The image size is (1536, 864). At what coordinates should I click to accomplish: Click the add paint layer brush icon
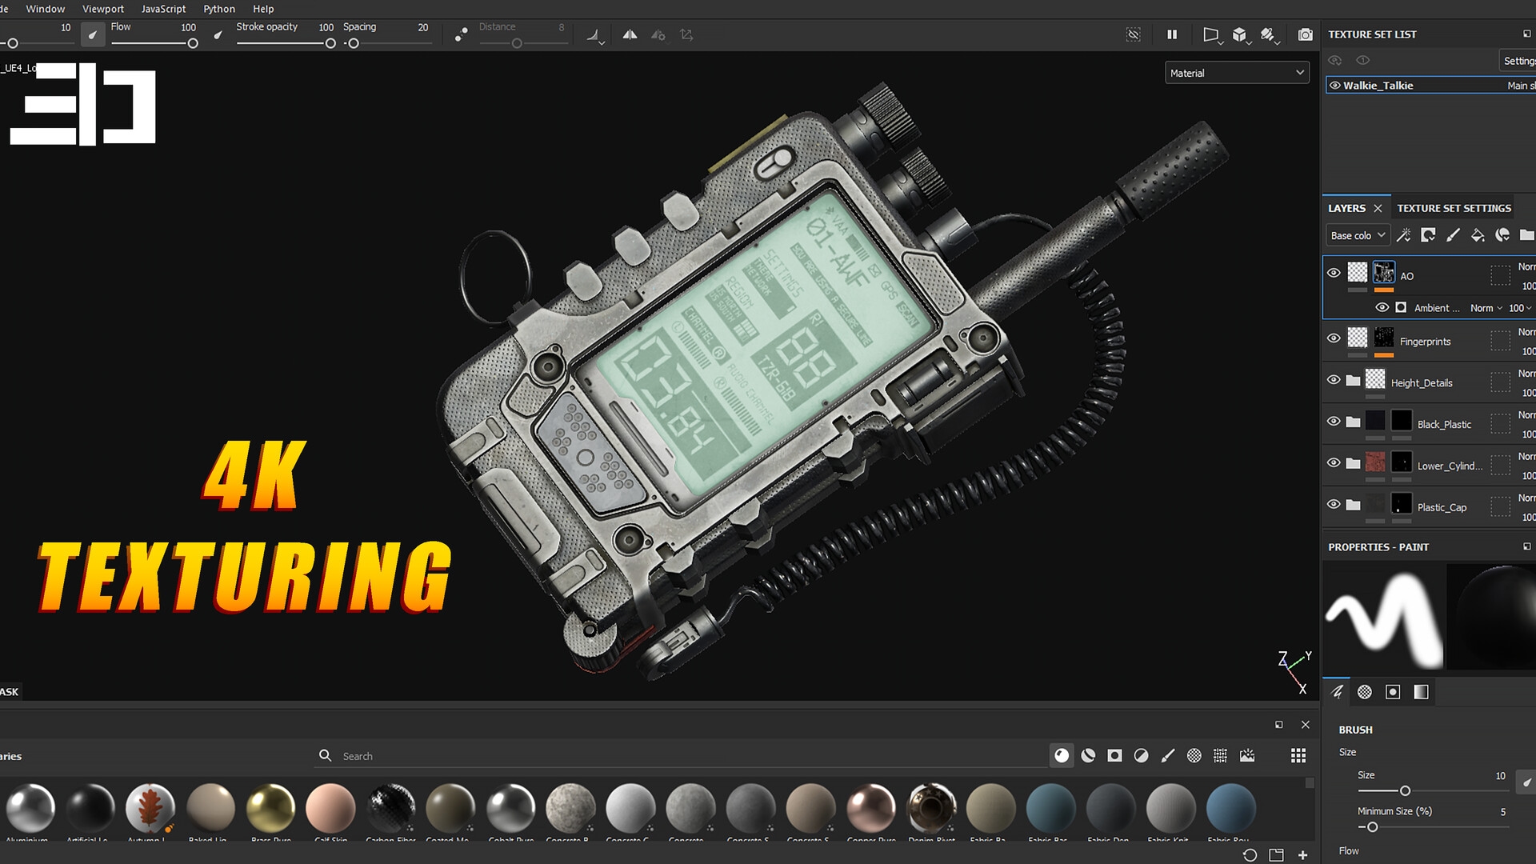pyautogui.click(x=1453, y=235)
